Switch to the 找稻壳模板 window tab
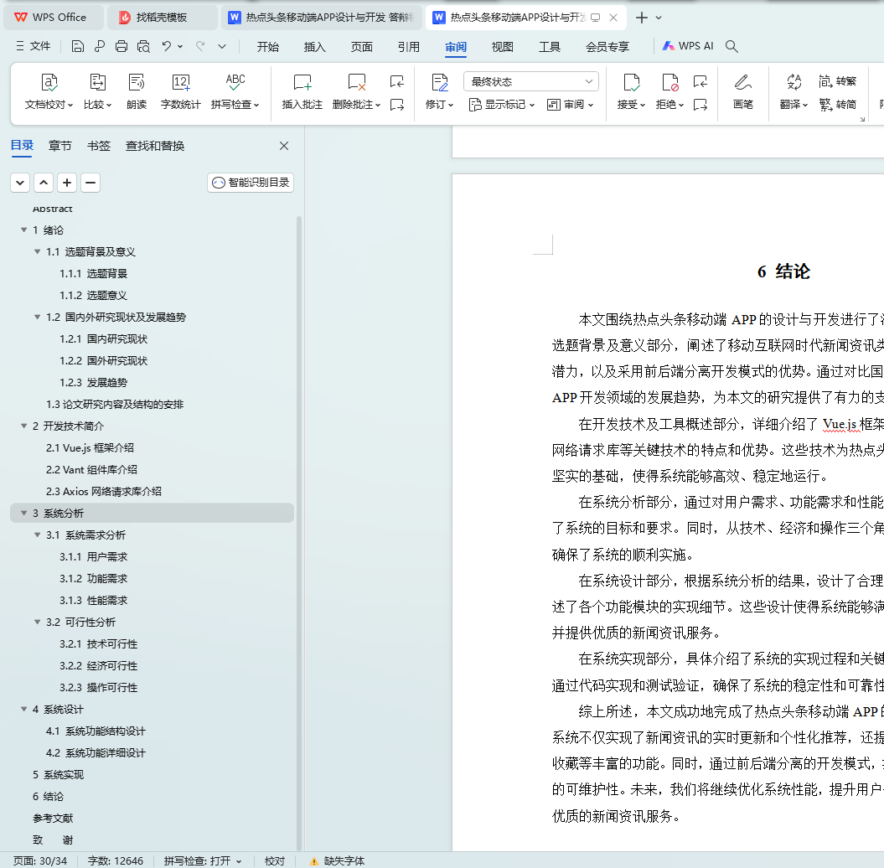 (161, 18)
